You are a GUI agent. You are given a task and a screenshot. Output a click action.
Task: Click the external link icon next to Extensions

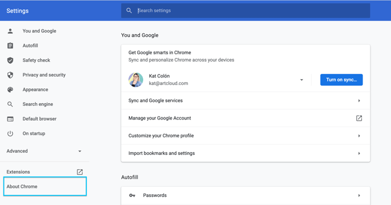pos(80,172)
